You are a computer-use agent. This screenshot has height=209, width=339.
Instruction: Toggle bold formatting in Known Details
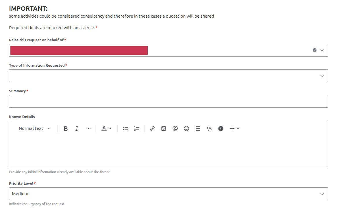pyautogui.click(x=66, y=129)
